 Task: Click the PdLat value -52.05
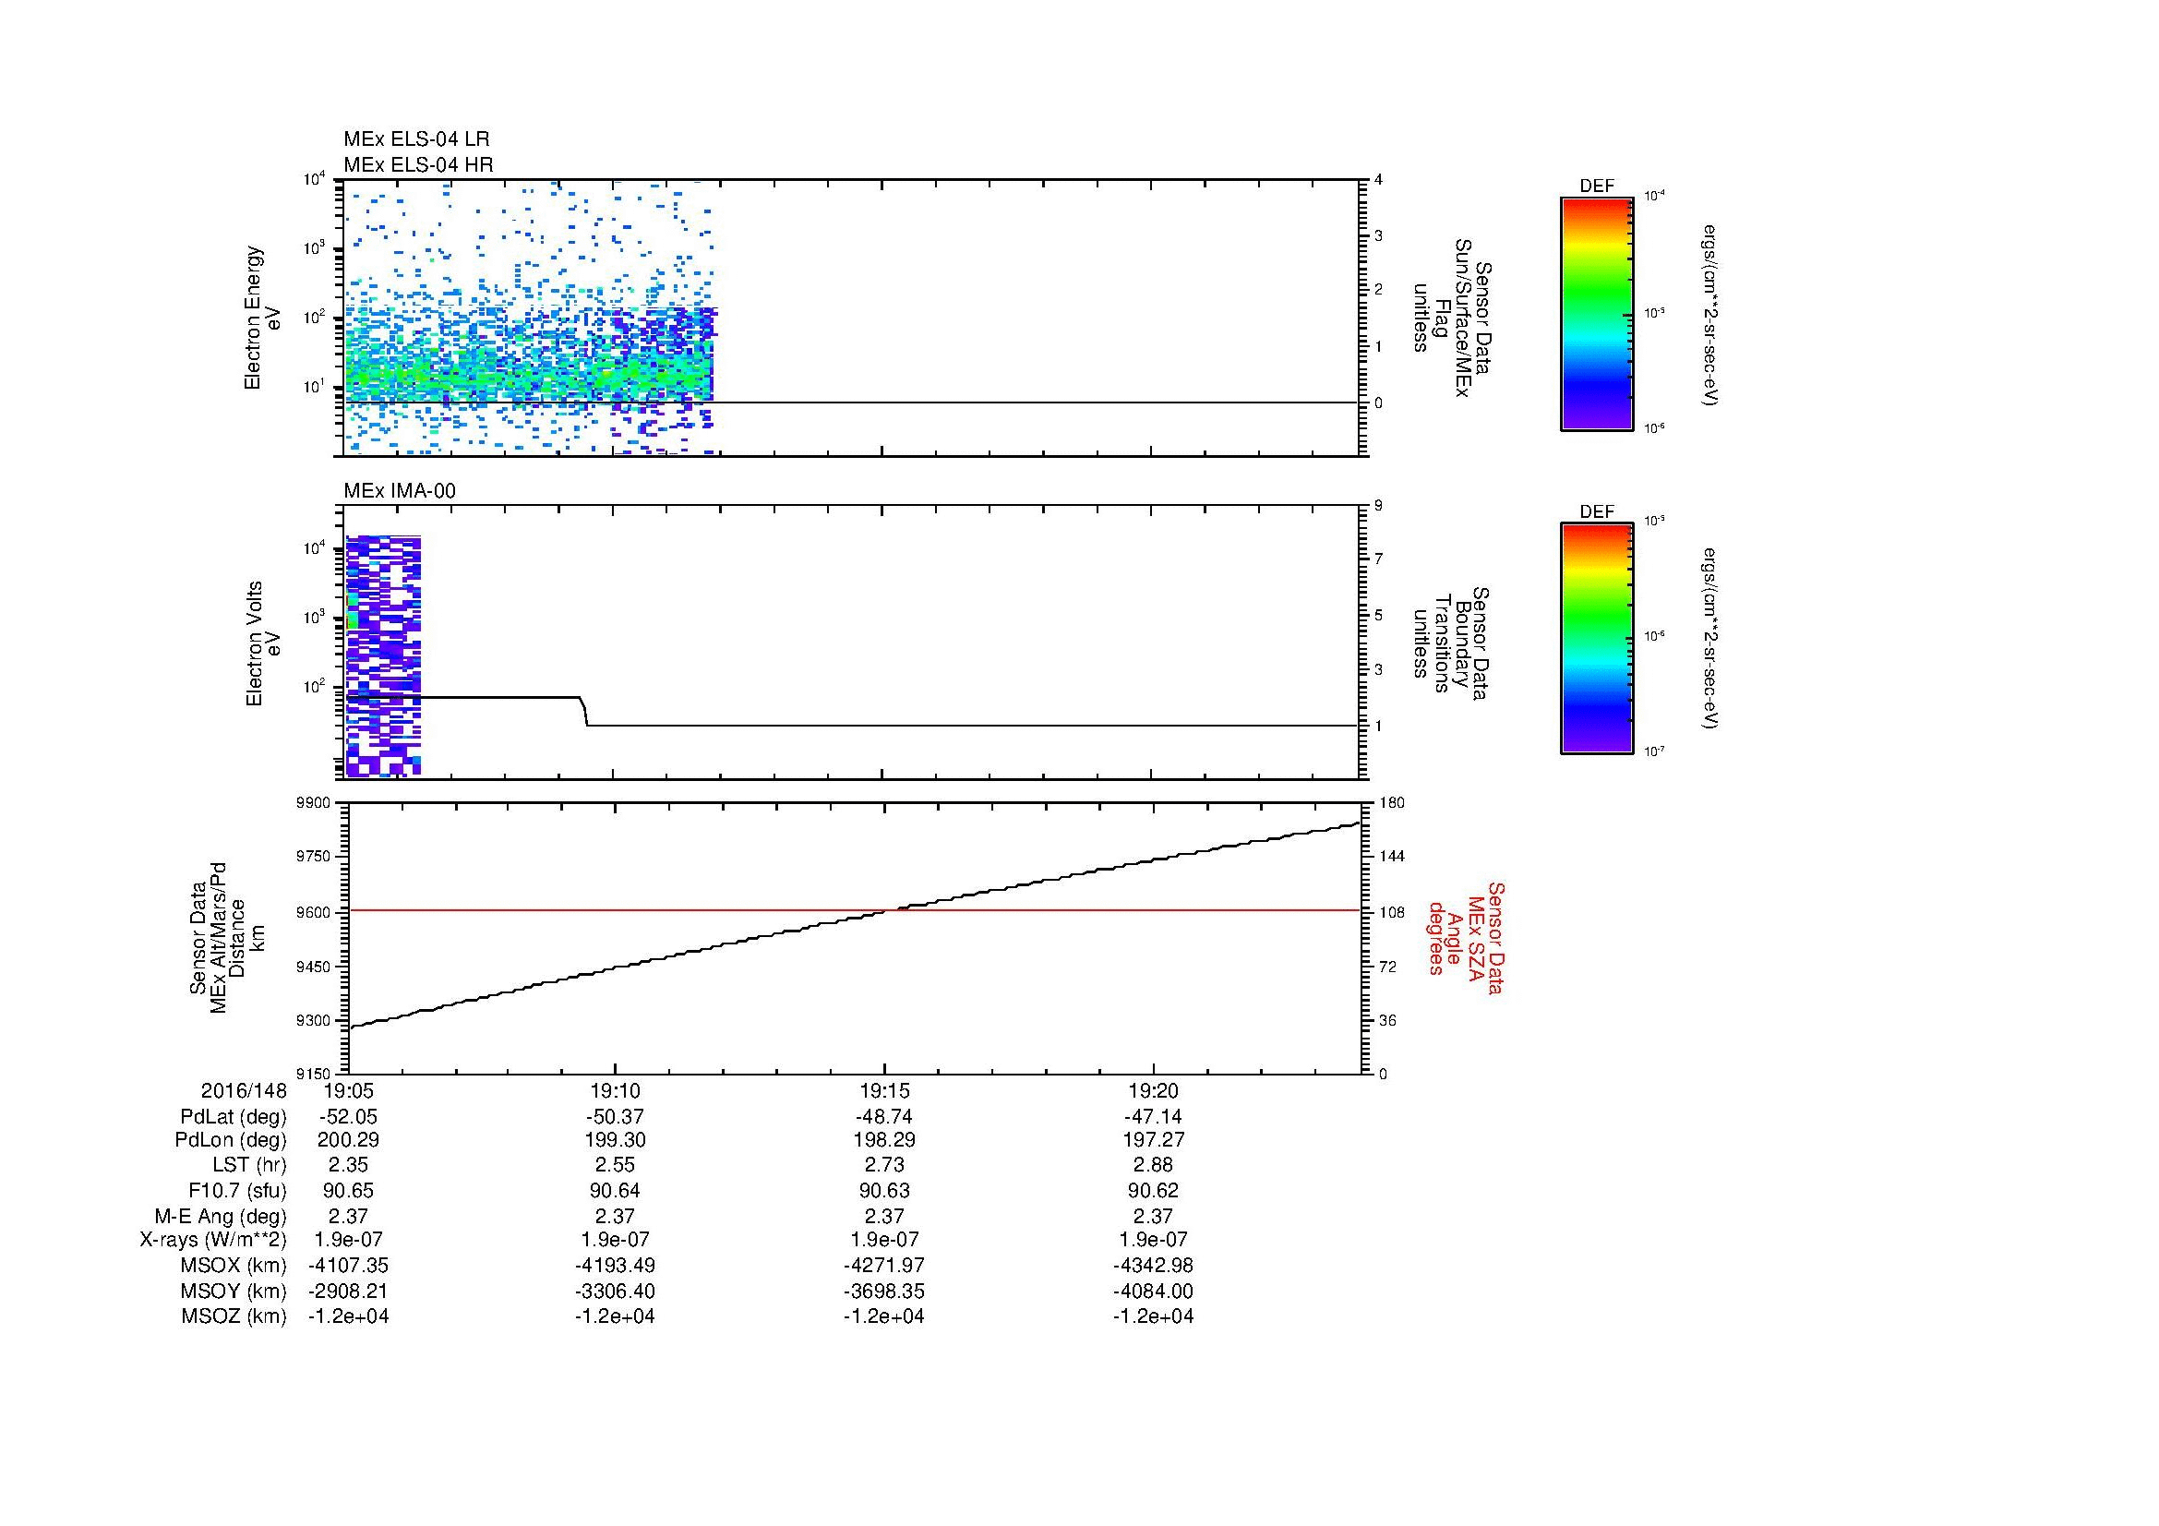click(348, 1117)
